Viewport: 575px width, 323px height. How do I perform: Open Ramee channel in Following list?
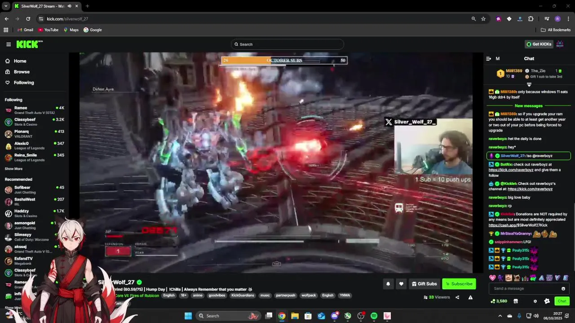(34, 110)
